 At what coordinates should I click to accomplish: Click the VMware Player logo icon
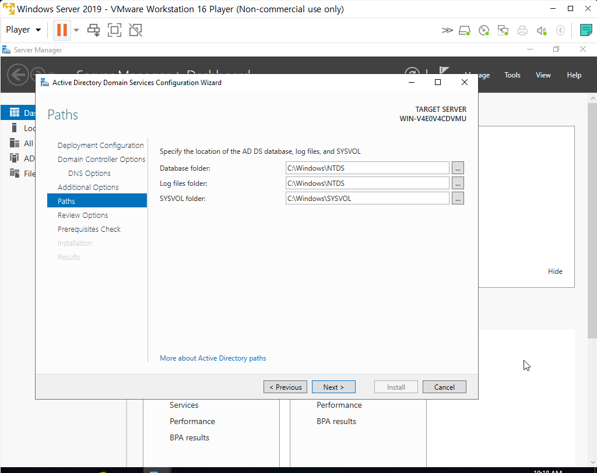(8, 8)
